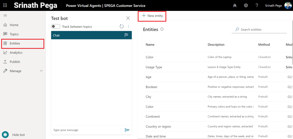This screenshot has height=139, width=293.
Task: Click the flag icon in Chat header
Action: click(x=126, y=35)
